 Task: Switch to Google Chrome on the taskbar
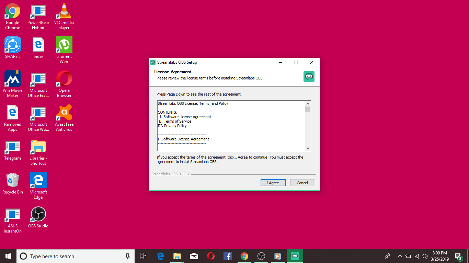(x=244, y=256)
